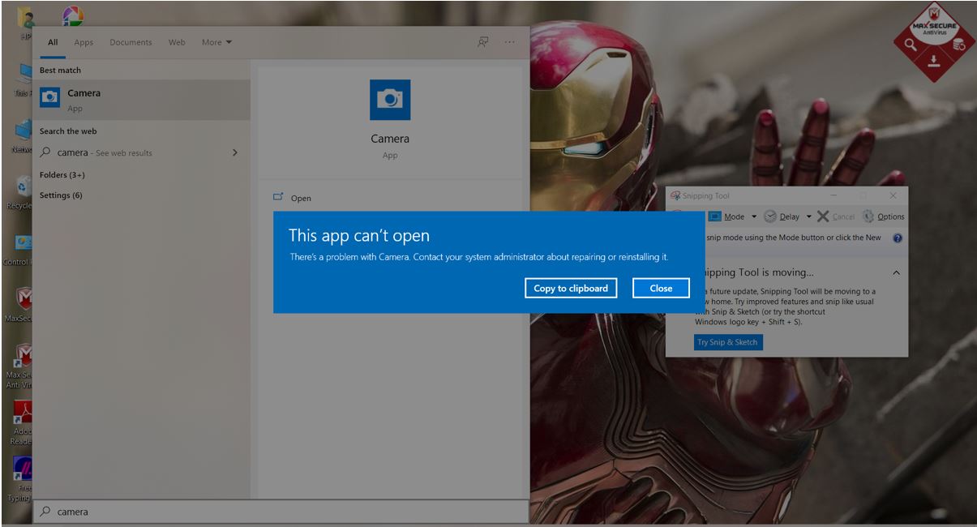Click the large Camera icon in preview pane
This screenshot has width=977, height=527.
[390, 100]
